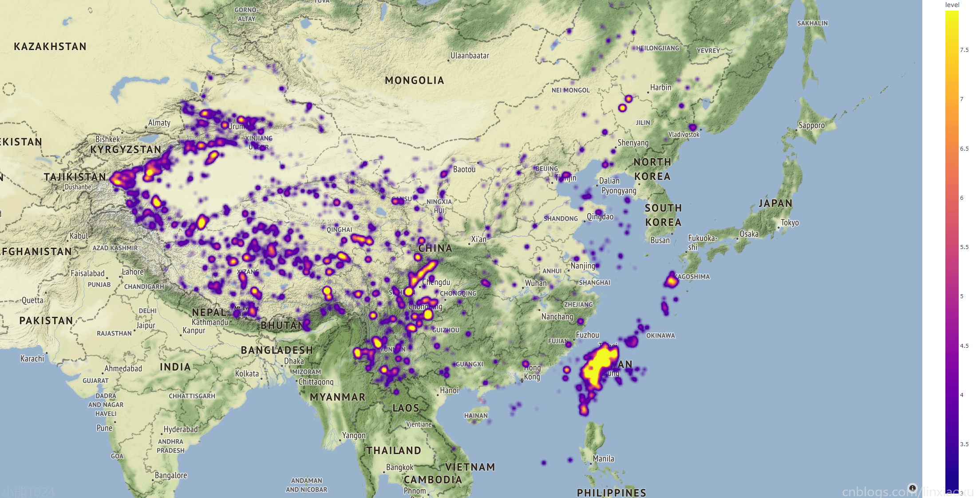
Task: Click the BHUTAN label
Action: (x=282, y=325)
